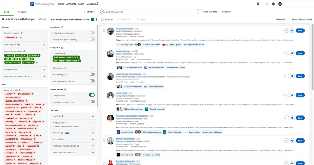Viewport: 314px width, 165px height.
Task: Open the gift icon in top bar
Action: (258, 4)
